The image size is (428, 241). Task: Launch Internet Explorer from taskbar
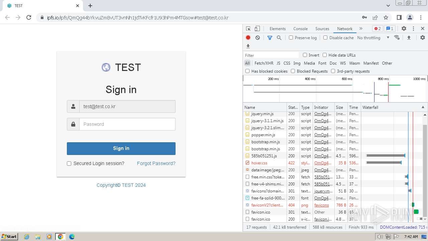pos(26,237)
